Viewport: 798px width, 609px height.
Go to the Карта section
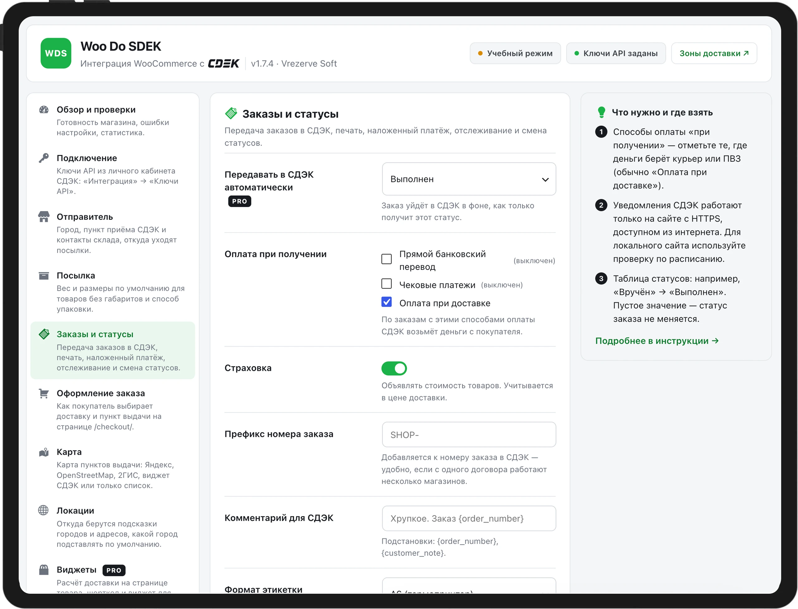[113, 468]
